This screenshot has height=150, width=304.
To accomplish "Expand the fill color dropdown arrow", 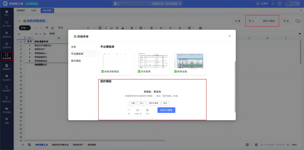I will pyautogui.click(x=135, y=28).
